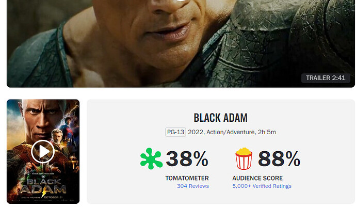The width and height of the screenshot is (356, 209).
Task: Select the 88% audience score
Action: coord(279,159)
